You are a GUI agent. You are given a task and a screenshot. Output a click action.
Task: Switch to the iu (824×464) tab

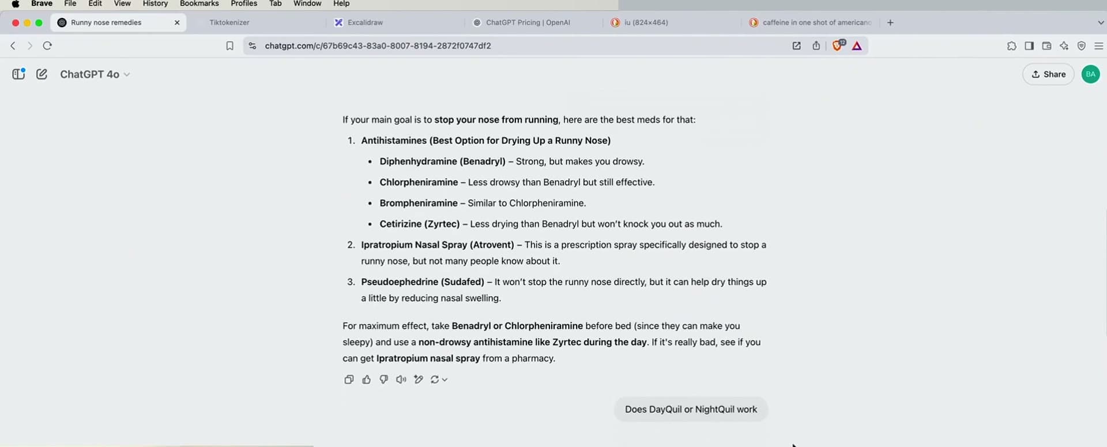646,22
